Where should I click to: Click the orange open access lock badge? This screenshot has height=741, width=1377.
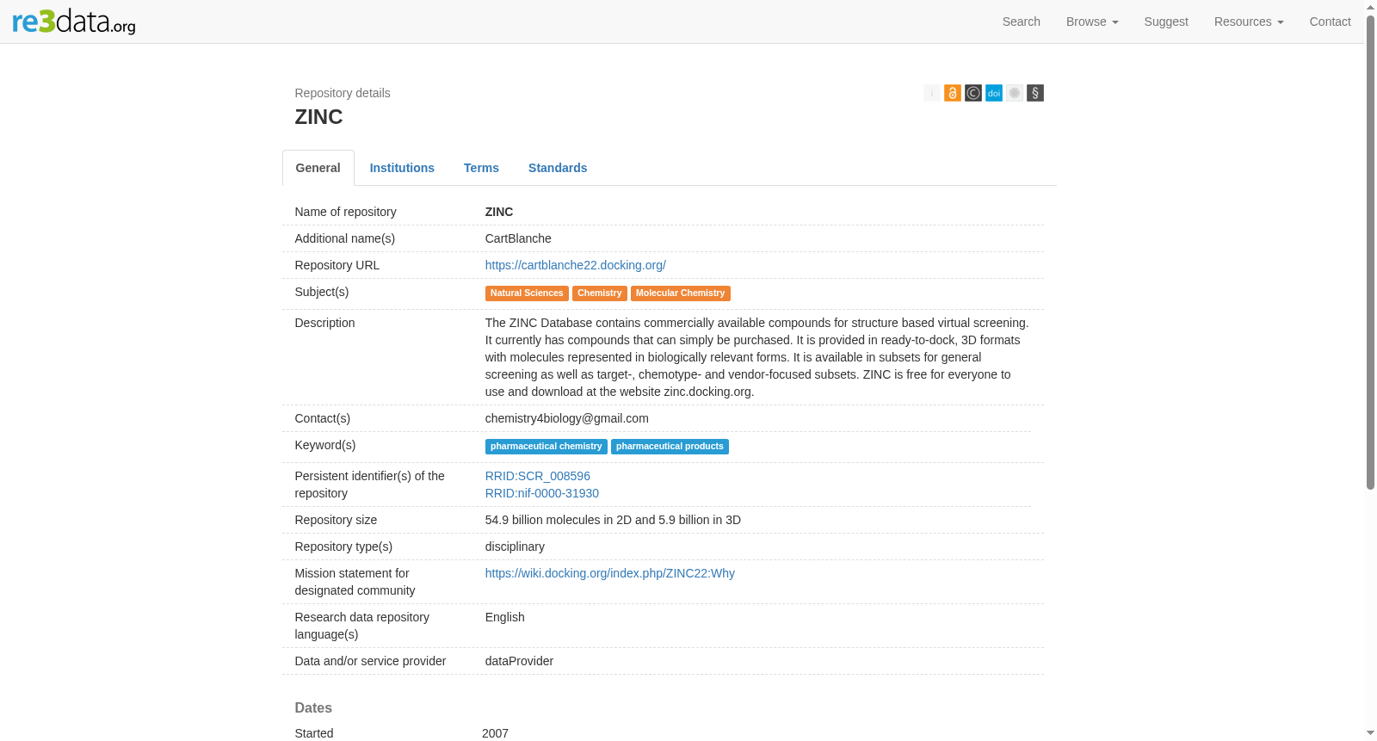click(953, 93)
